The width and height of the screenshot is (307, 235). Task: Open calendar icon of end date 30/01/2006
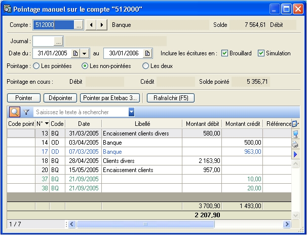[x=147, y=53]
